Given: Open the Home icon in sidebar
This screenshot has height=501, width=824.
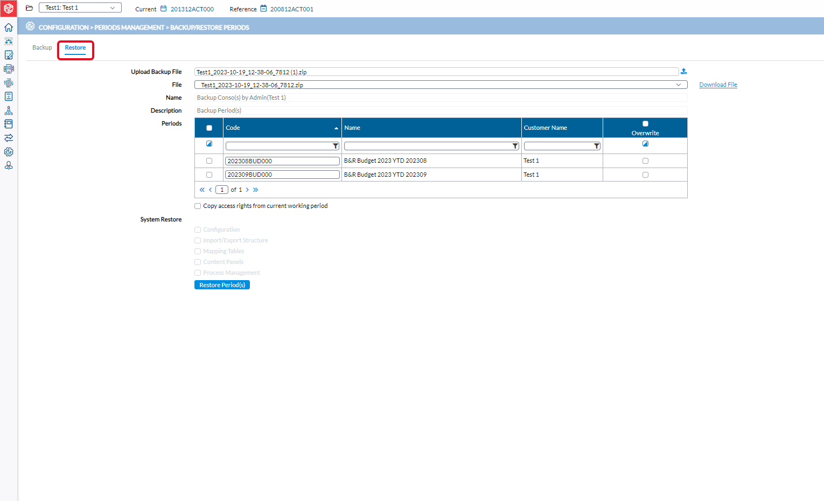Looking at the screenshot, I should (9, 27).
